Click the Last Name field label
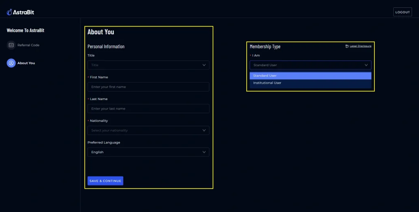The image size is (419, 212). (99, 99)
